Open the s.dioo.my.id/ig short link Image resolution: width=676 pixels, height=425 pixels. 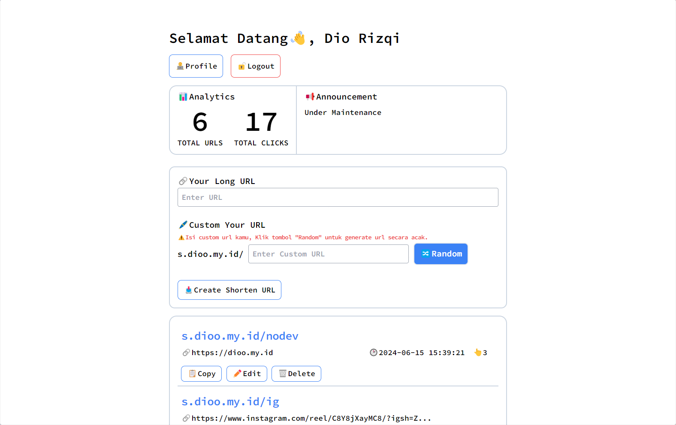click(230, 401)
